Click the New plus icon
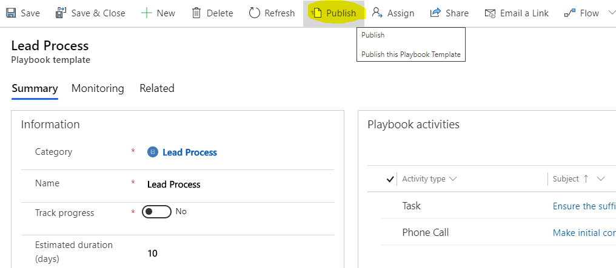Image resolution: width=616 pixels, height=268 pixels. point(146,13)
